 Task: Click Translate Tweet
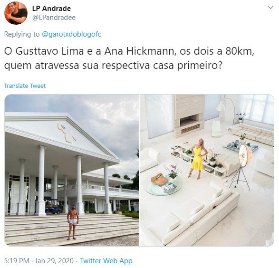tap(25, 86)
